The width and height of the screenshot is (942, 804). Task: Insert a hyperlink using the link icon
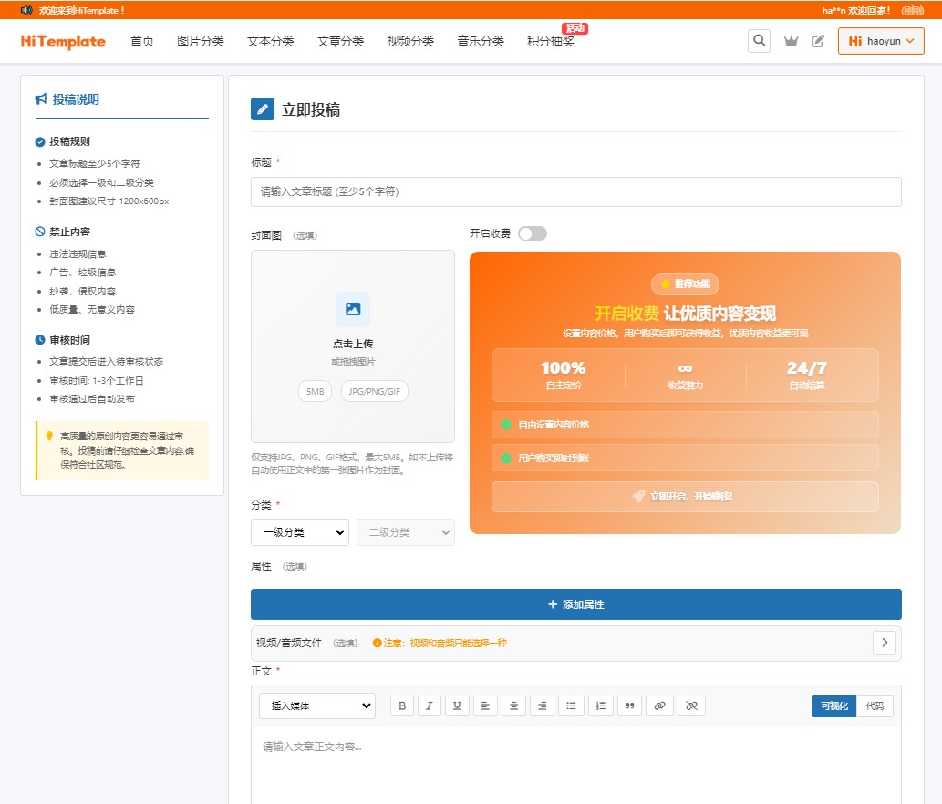click(659, 706)
